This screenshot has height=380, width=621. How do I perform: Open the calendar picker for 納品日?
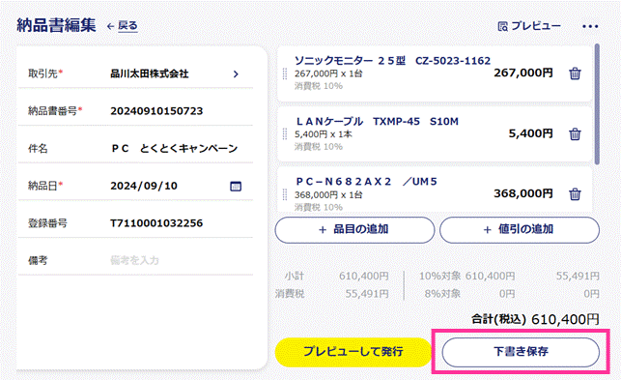coord(236,186)
